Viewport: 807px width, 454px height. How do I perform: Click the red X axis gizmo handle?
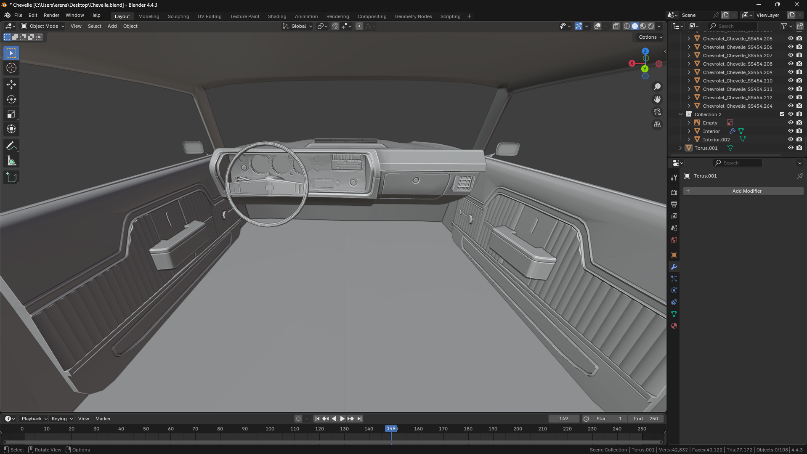(632, 63)
